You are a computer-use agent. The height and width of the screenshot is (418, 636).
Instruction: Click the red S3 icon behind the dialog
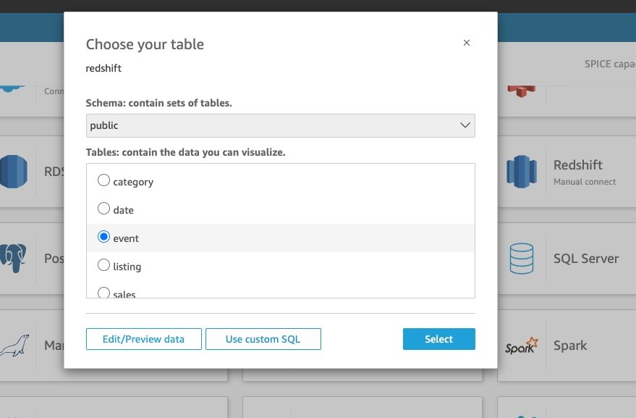pos(522,90)
